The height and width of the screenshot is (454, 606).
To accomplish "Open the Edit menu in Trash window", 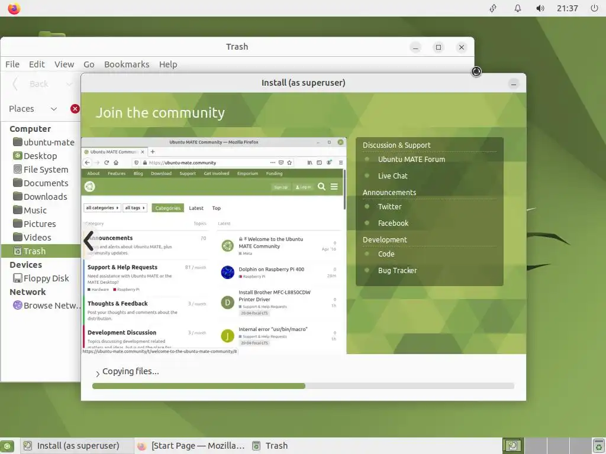I will [37, 64].
